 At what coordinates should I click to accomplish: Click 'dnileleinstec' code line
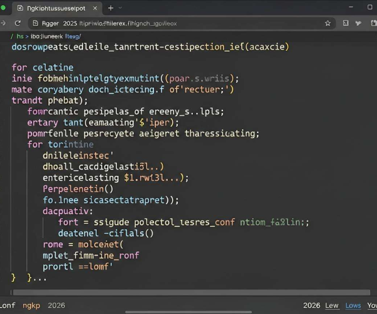pos(78,156)
